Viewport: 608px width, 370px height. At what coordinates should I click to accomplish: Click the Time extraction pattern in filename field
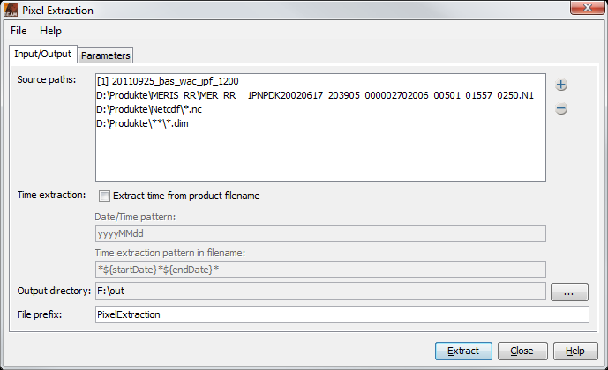(319, 269)
